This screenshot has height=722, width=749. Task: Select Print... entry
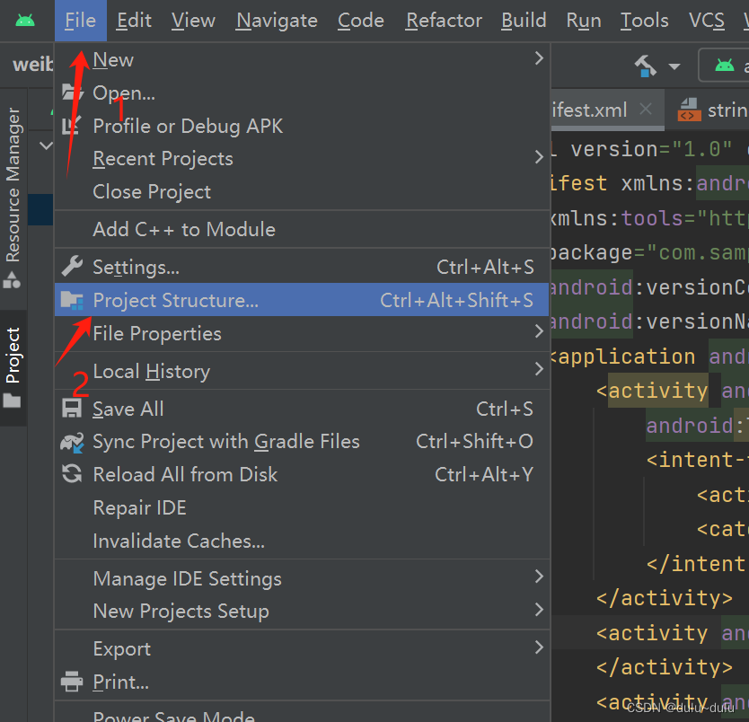click(x=302, y=682)
